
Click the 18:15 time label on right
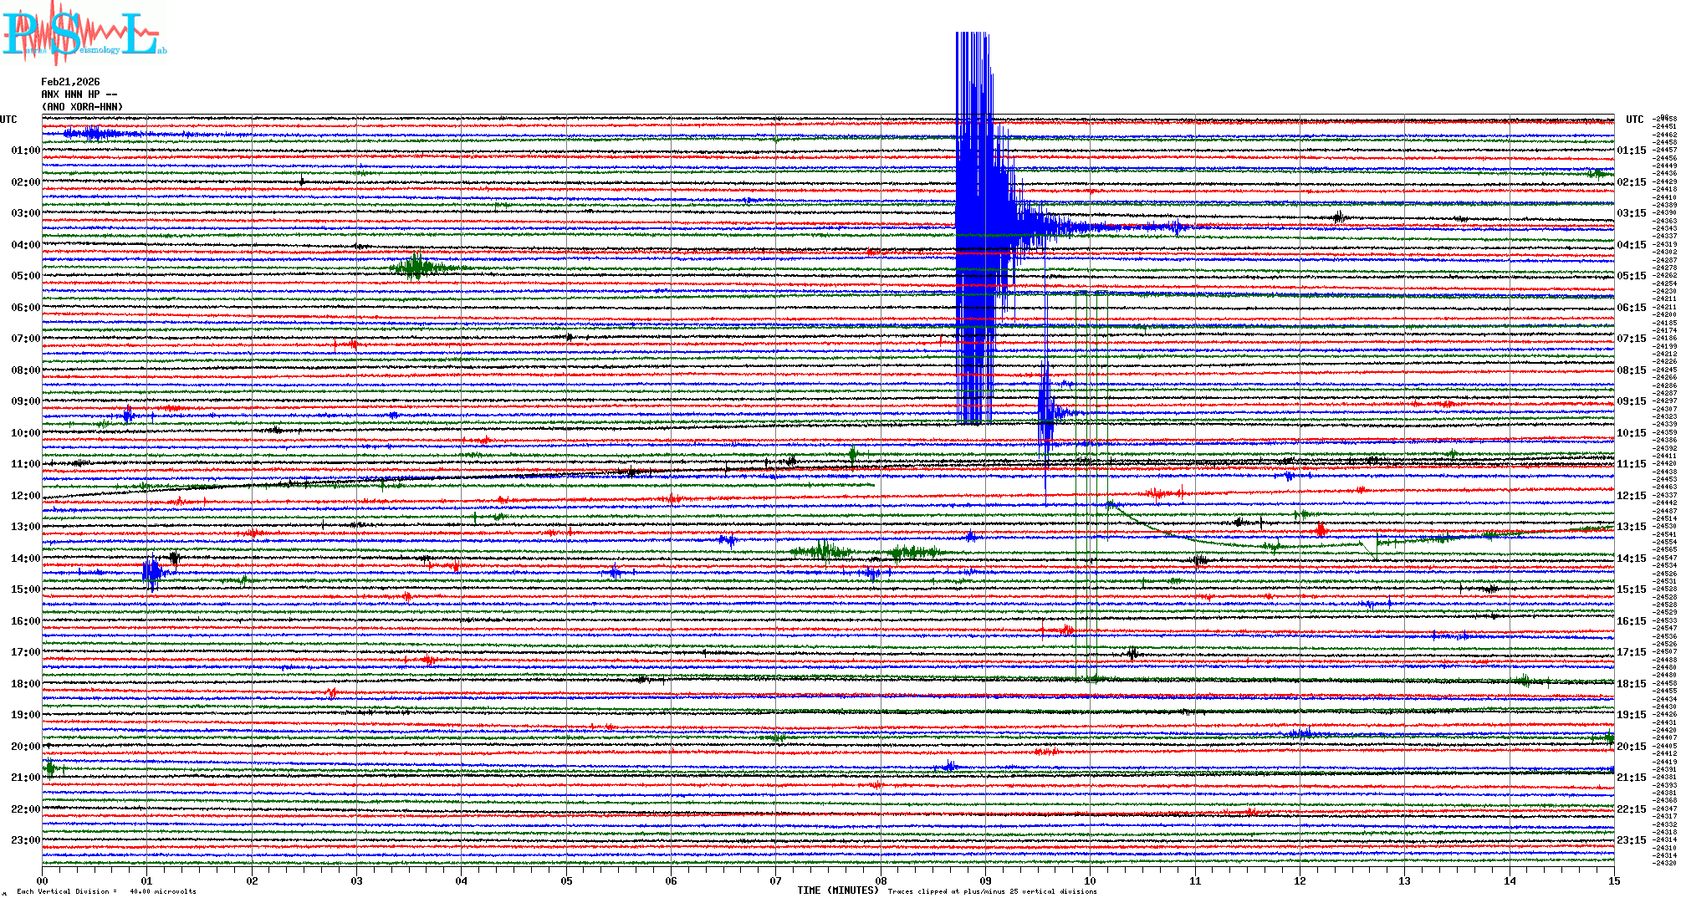[x=1631, y=684]
